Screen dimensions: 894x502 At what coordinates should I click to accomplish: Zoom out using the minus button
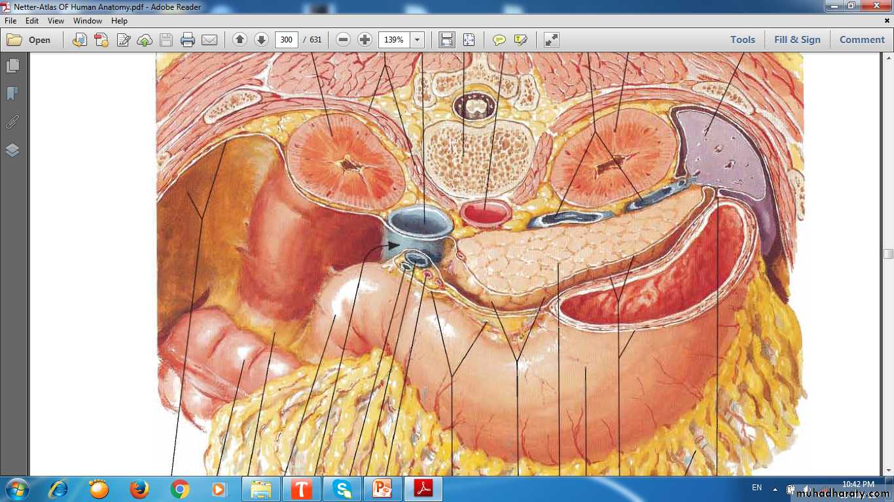coord(343,40)
